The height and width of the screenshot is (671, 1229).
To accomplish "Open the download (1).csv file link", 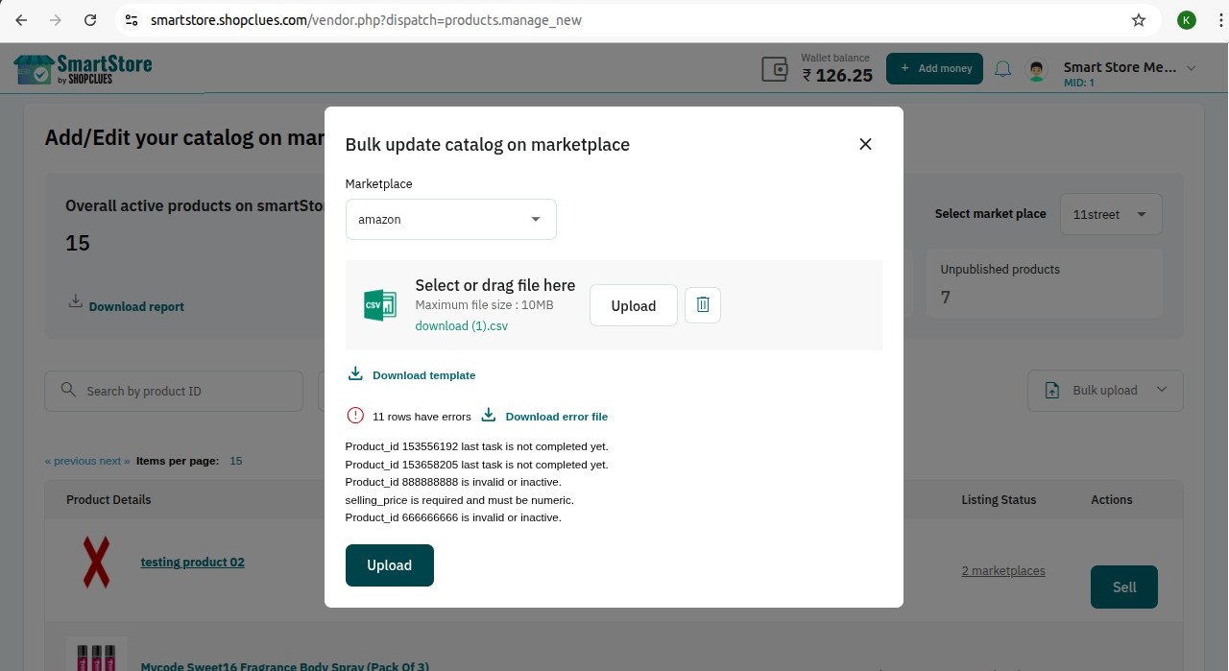I will [x=462, y=325].
